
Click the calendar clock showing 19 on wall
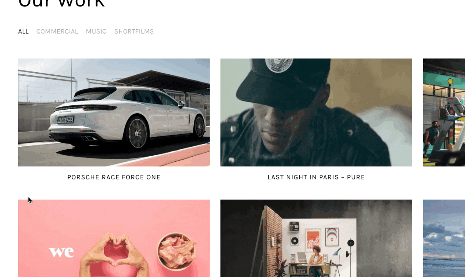tap(294, 227)
